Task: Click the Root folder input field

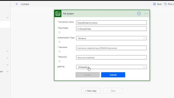Action: tap(111, 29)
